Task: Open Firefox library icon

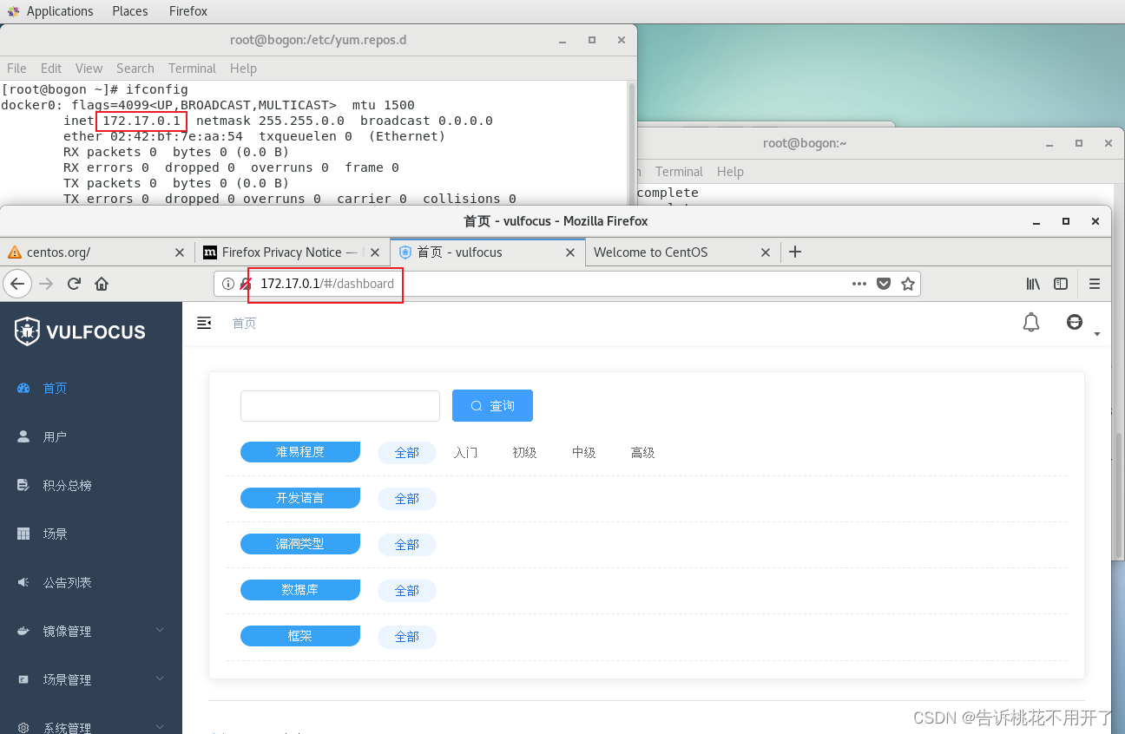Action: click(x=1033, y=284)
